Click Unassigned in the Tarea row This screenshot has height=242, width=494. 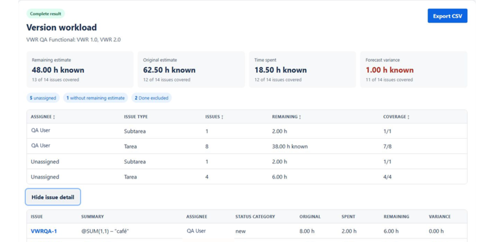click(45, 177)
